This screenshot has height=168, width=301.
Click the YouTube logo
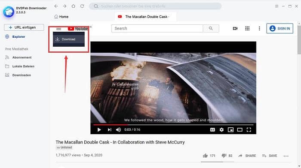[78, 29]
